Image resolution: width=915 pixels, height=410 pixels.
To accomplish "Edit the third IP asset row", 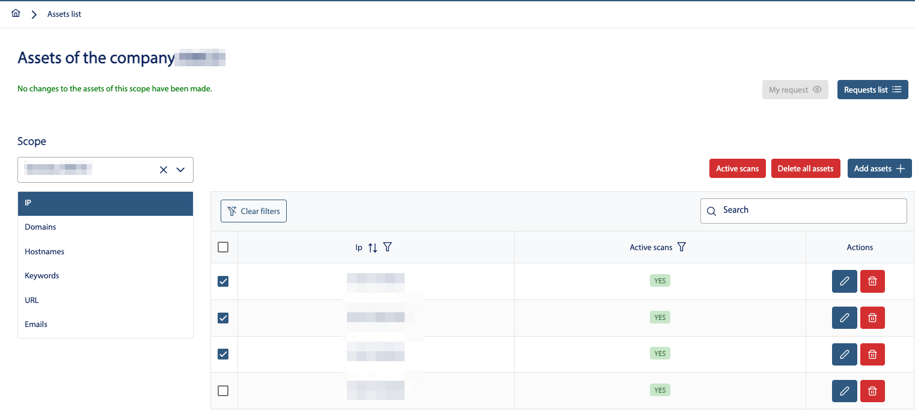I will 844,355.
